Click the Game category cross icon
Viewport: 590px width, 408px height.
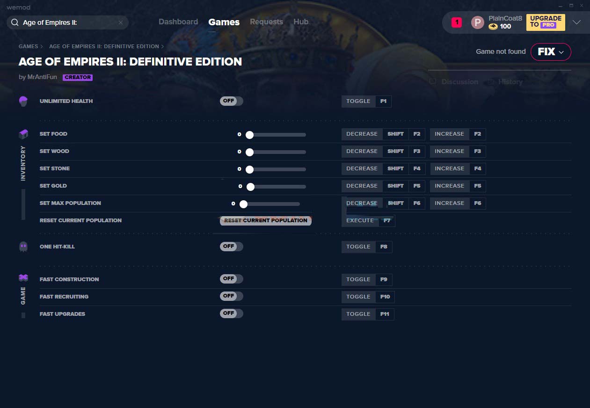(x=23, y=278)
